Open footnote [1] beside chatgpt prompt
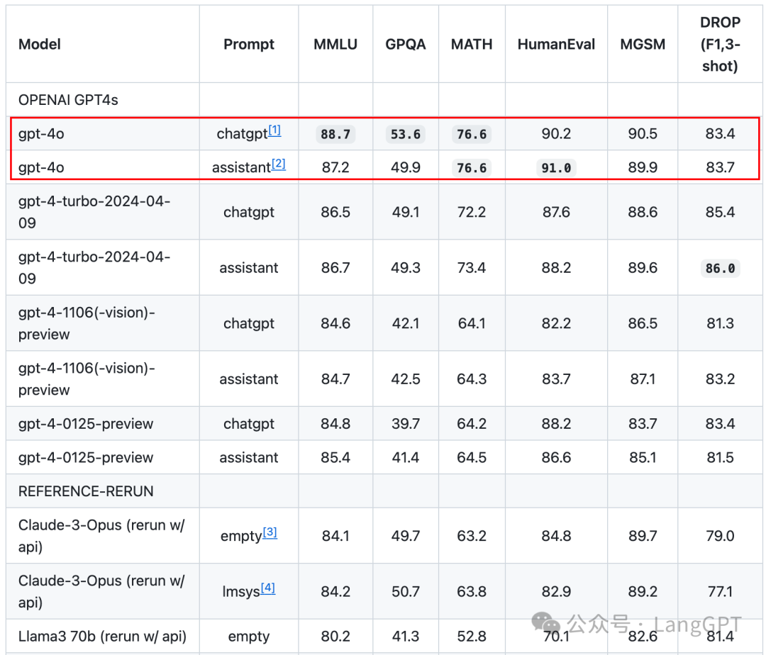 click(274, 131)
